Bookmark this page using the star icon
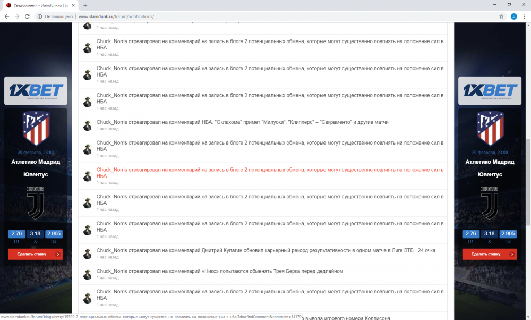 pyautogui.click(x=501, y=16)
